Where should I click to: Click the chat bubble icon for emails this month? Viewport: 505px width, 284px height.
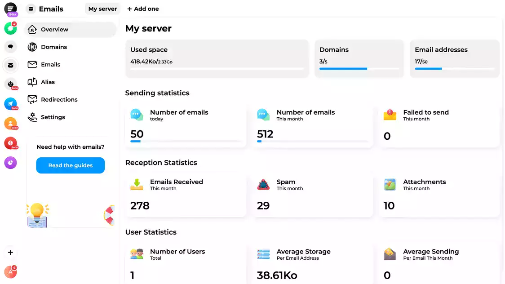pyautogui.click(x=263, y=115)
